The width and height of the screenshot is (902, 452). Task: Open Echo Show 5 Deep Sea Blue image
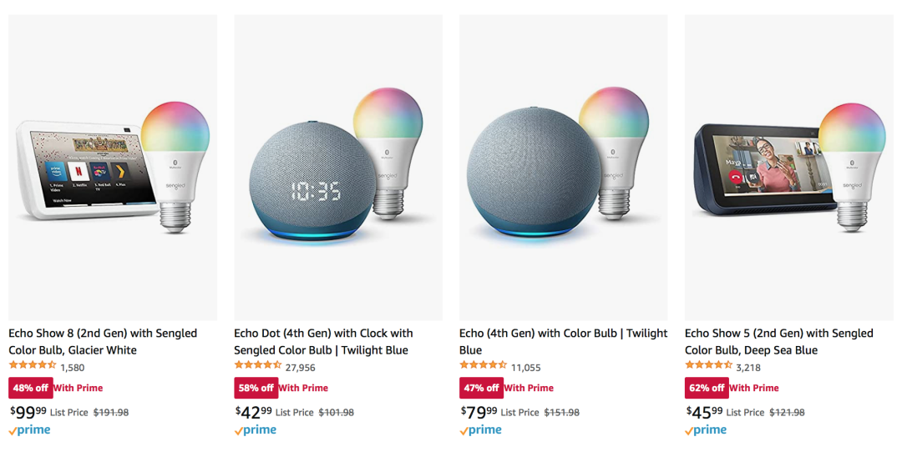click(x=788, y=168)
